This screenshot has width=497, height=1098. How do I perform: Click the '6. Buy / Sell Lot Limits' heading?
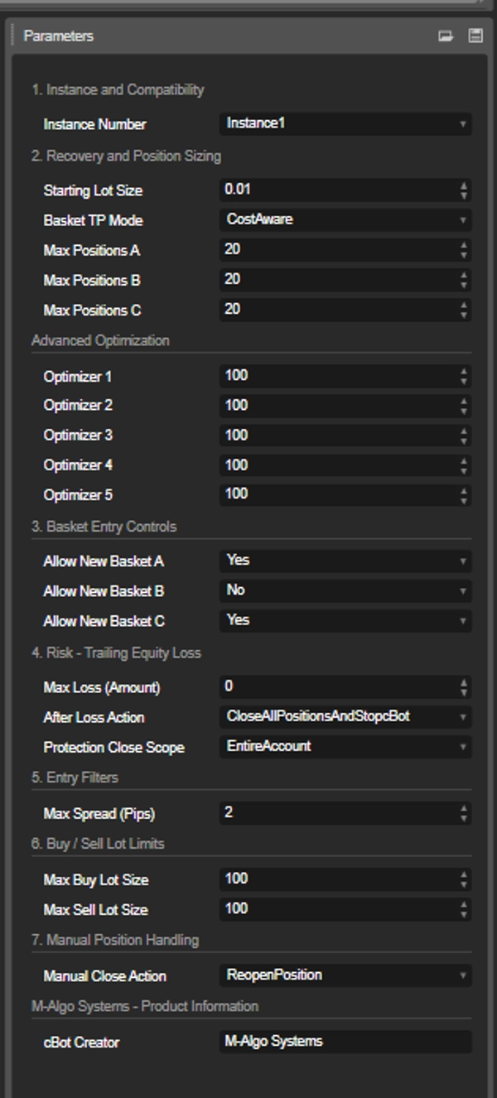click(x=98, y=844)
